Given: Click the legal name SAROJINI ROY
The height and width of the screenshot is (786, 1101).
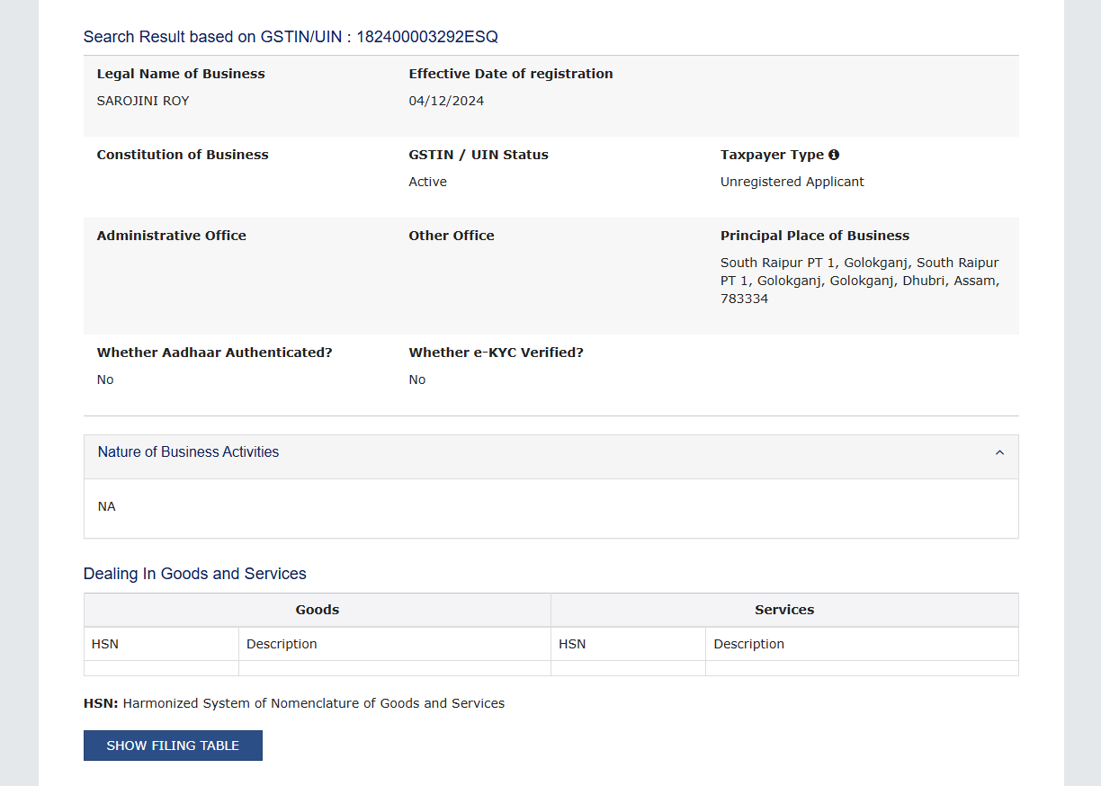Looking at the screenshot, I should pos(143,101).
